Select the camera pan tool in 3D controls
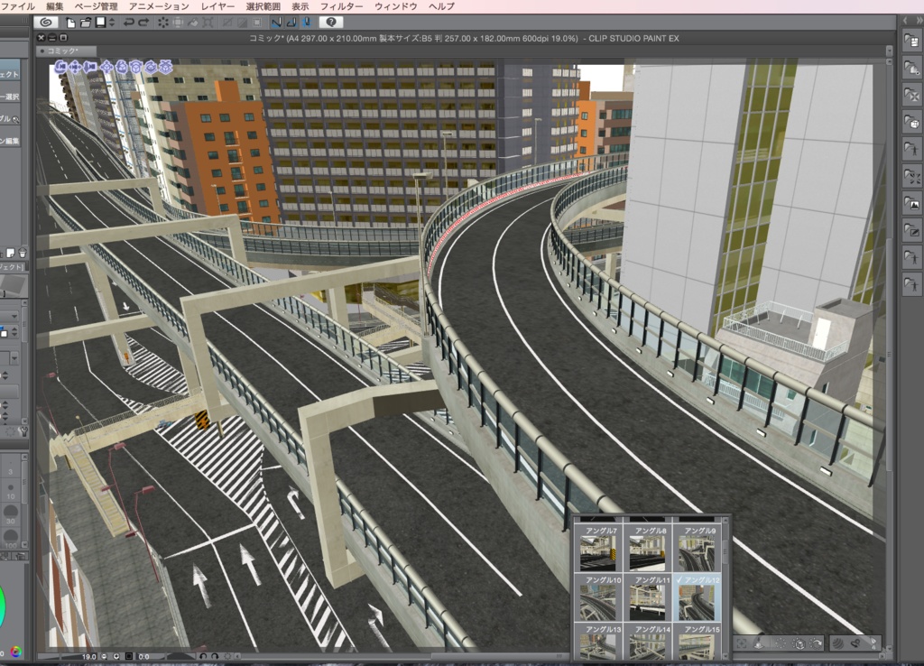This screenshot has height=666, width=924. (75, 66)
